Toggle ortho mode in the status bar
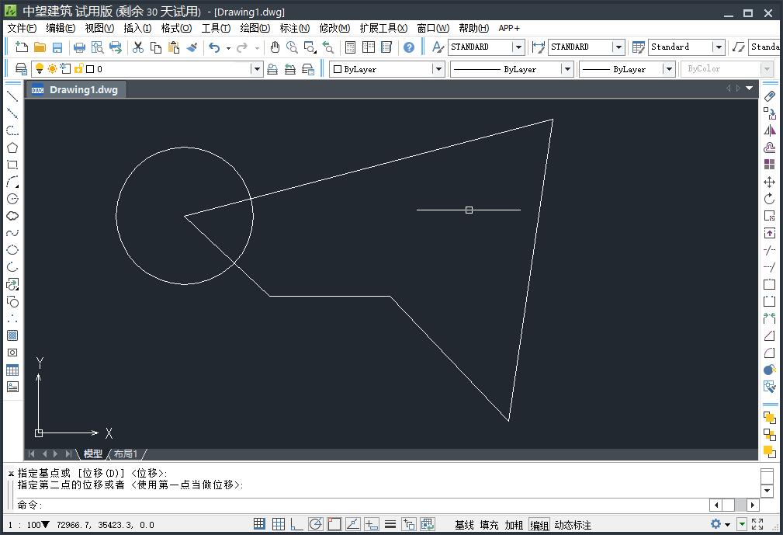Viewport: 783px width, 535px height. 296,524
